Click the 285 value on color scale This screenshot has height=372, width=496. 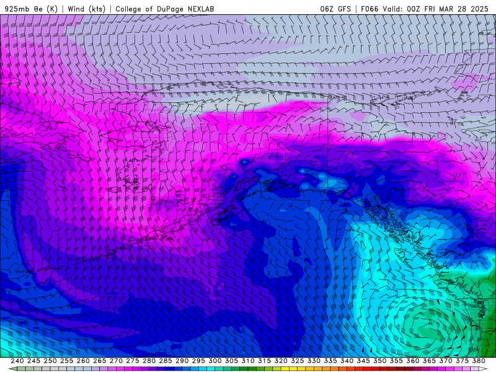tap(166, 361)
